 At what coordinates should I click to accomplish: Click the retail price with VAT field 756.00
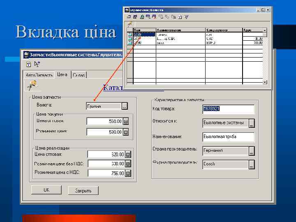[106, 173]
